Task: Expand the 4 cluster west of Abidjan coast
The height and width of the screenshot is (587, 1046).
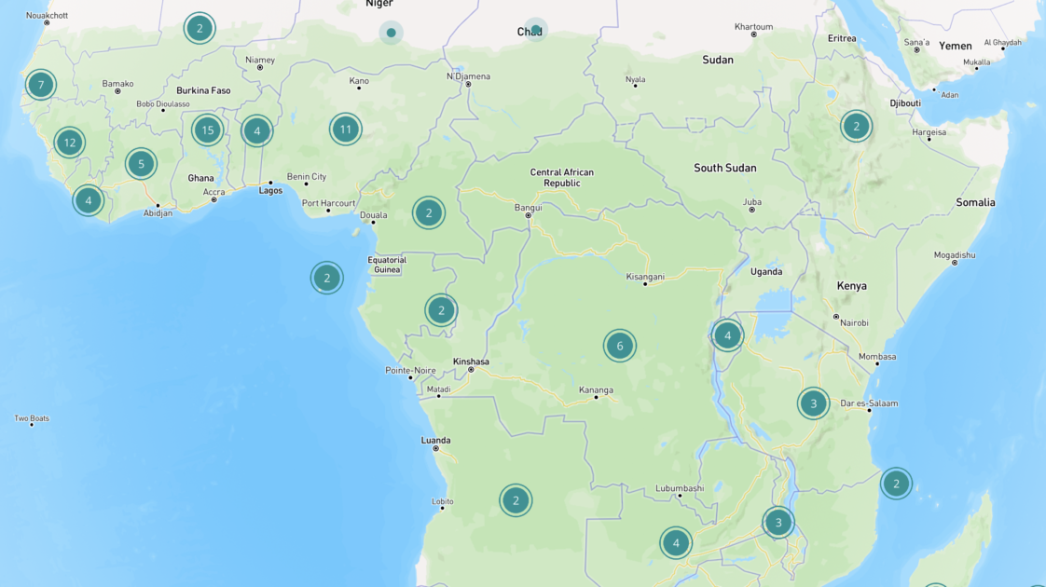Action: coord(89,199)
